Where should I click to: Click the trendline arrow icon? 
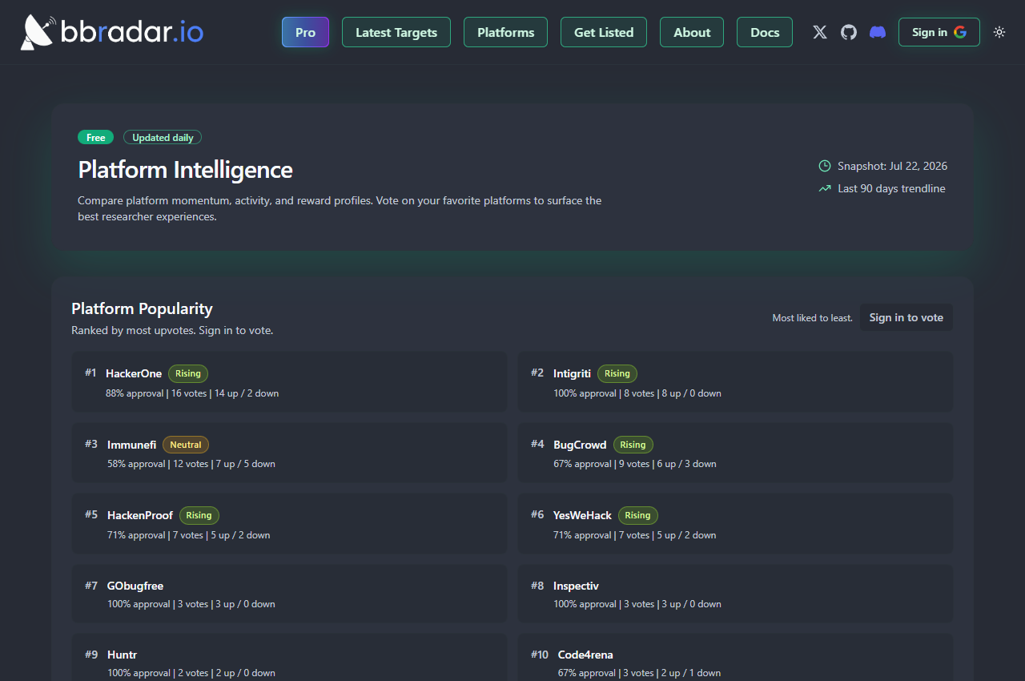pos(825,189)
